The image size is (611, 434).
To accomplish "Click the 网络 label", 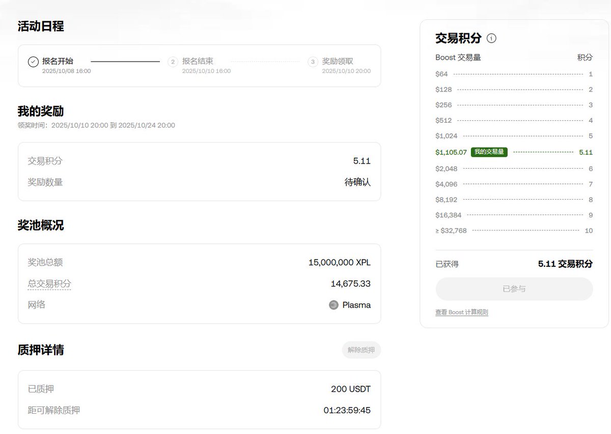I will 37,305.
